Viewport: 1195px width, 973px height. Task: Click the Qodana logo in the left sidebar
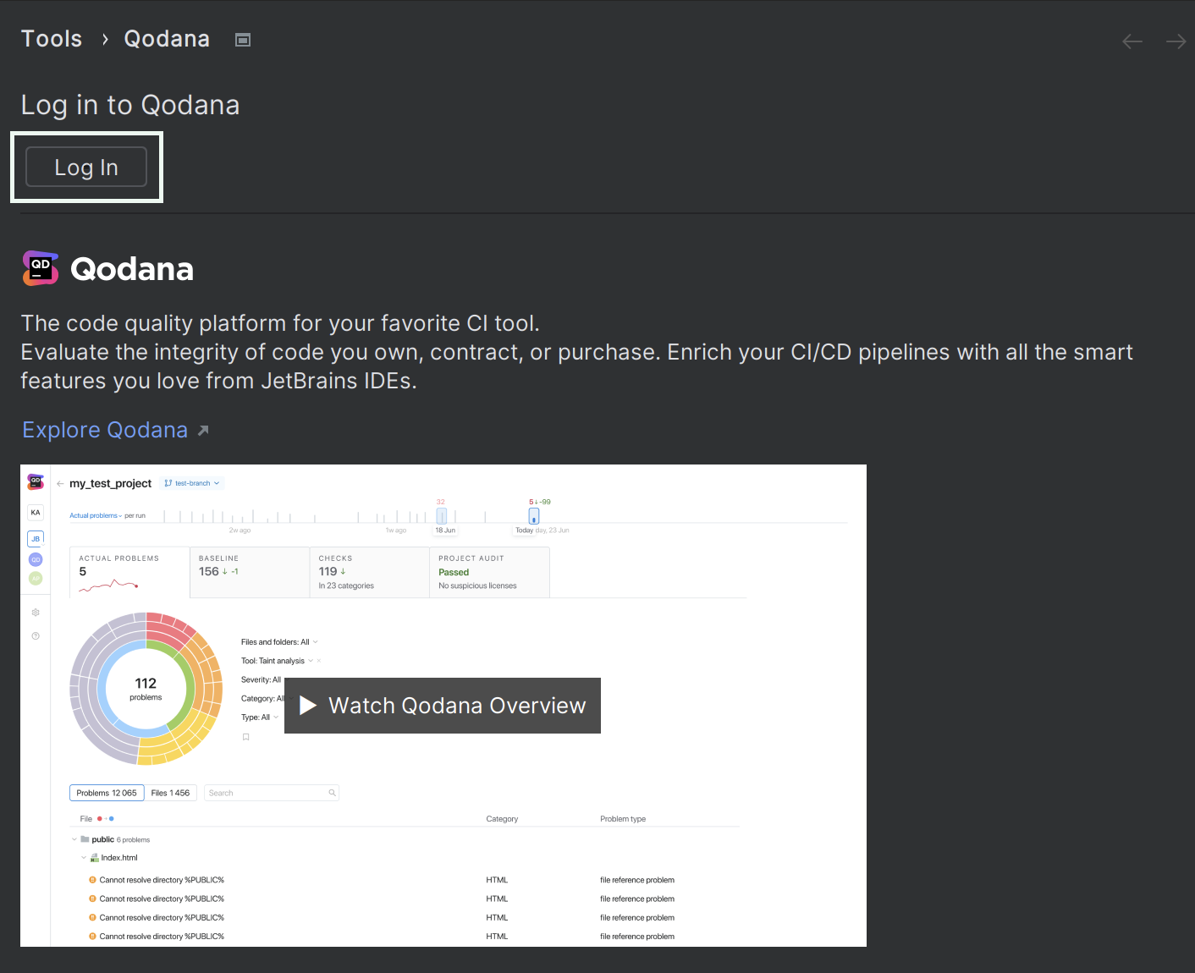tap(35, 481)
